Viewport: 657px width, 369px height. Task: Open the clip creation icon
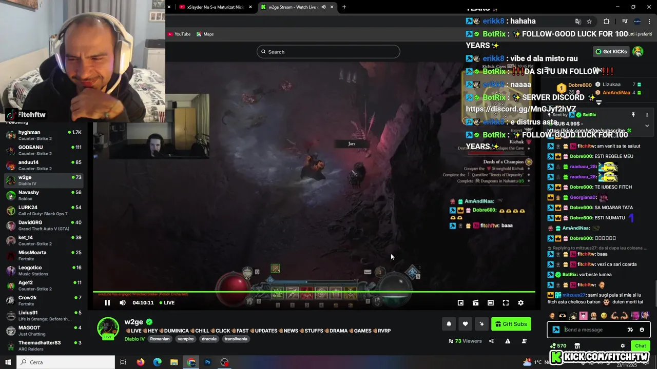pos(475,303)
